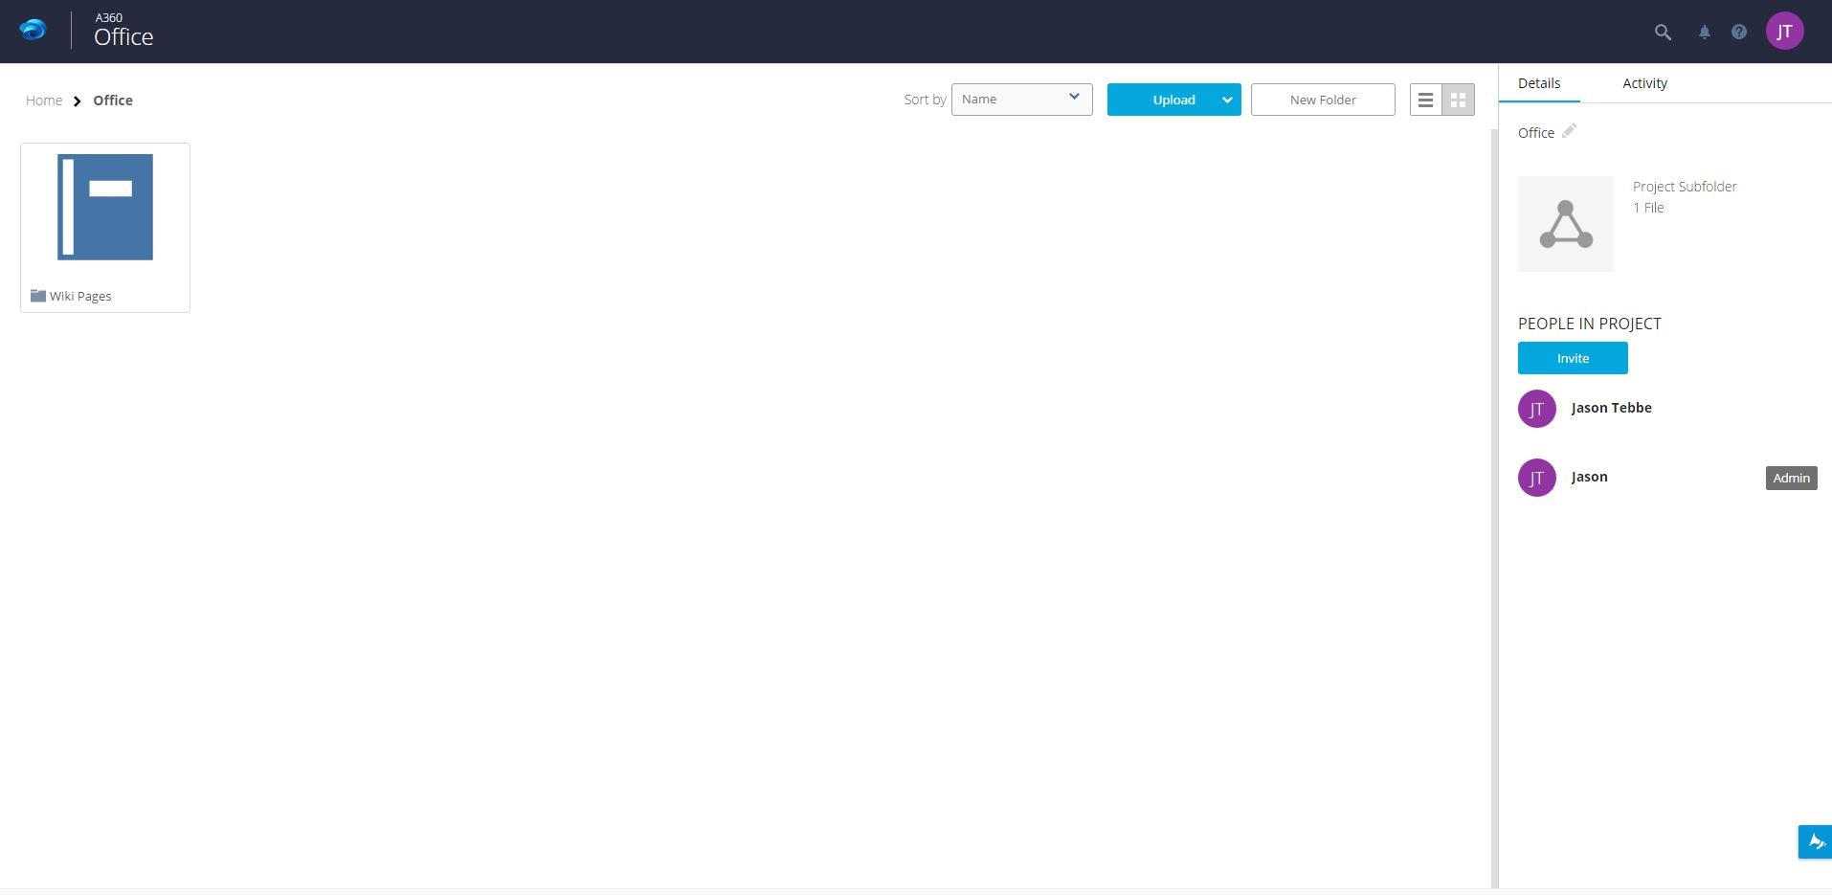Click the New Folder button
The image size is (1832, 895).
(x=1322, y=100)
